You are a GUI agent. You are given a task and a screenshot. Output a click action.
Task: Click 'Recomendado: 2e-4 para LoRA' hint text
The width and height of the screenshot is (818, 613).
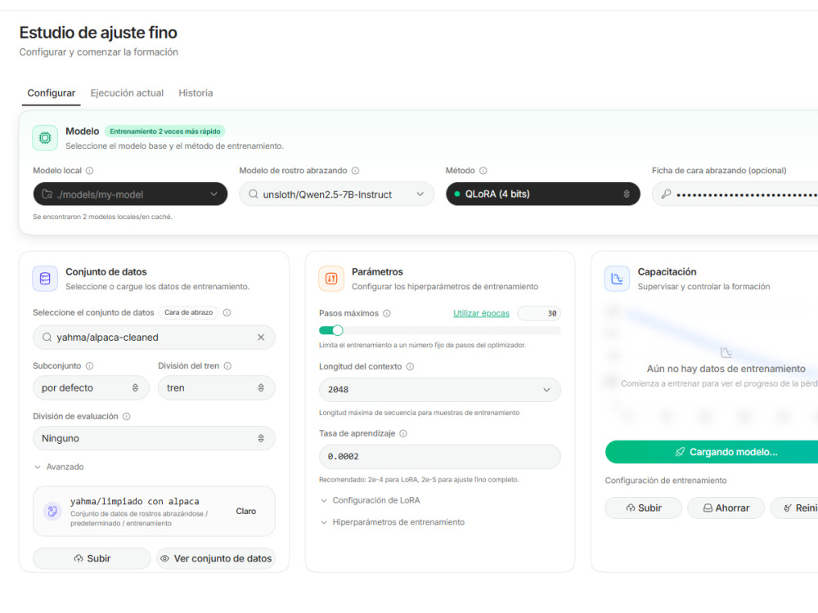click(419, 480)
